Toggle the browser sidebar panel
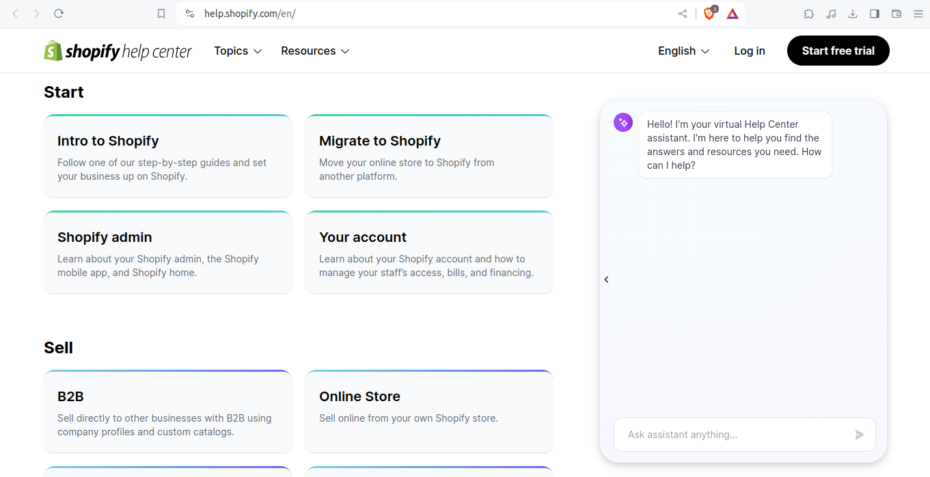The height and width of the screenshot is (477, 930). [x=875, y=14]
